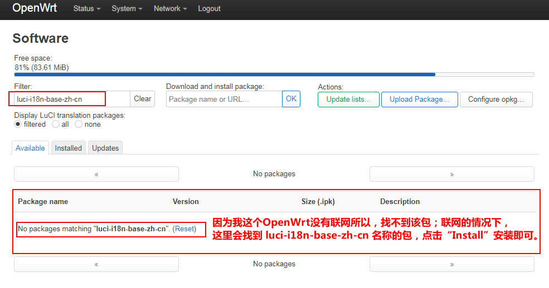The height and width of the screenshot is (288, 549).
Task: Click the Upload Package button
Action: coord(419,100)
